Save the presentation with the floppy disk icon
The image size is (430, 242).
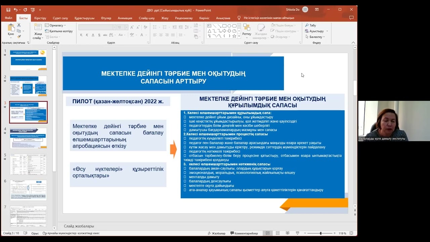point(8,10)
